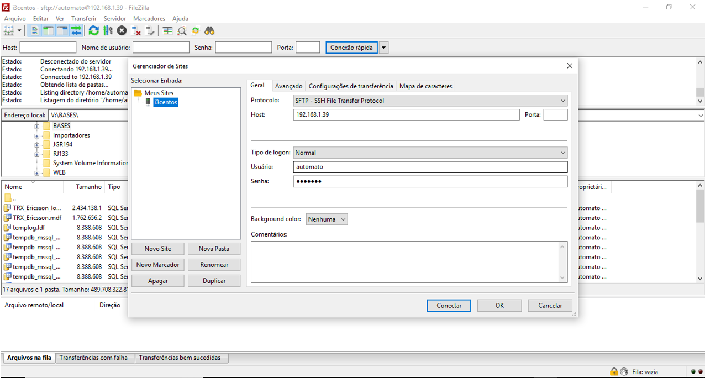
Task: Open the Editar menu
Action: 41,19
